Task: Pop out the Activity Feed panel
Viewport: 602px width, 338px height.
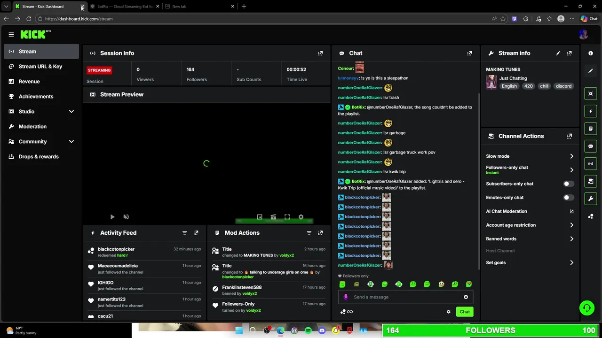Action: [196, 233]
